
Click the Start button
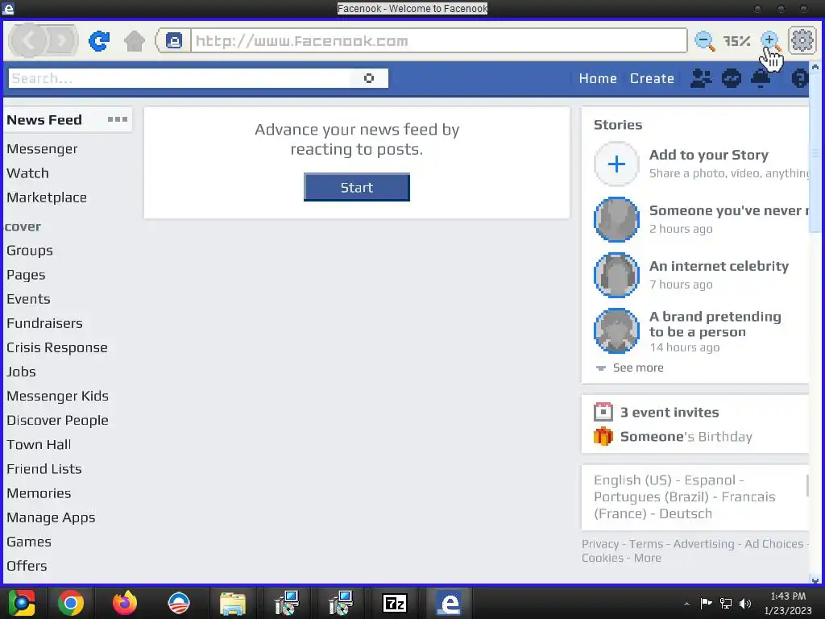click(357, 187)
